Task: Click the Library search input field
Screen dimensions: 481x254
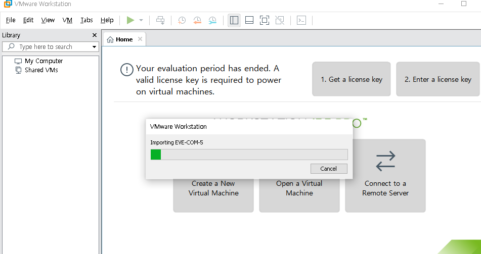Action: 50,47
